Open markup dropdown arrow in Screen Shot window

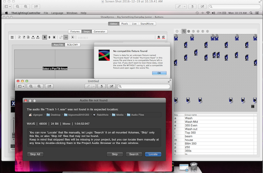185,7
